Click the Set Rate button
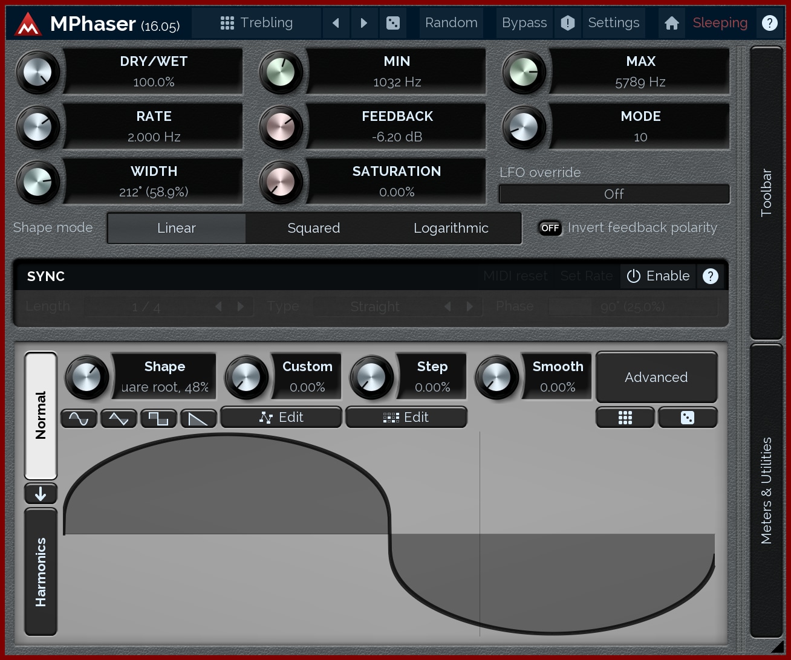This screenshot has width=791, height=660. tap(587, 276)
